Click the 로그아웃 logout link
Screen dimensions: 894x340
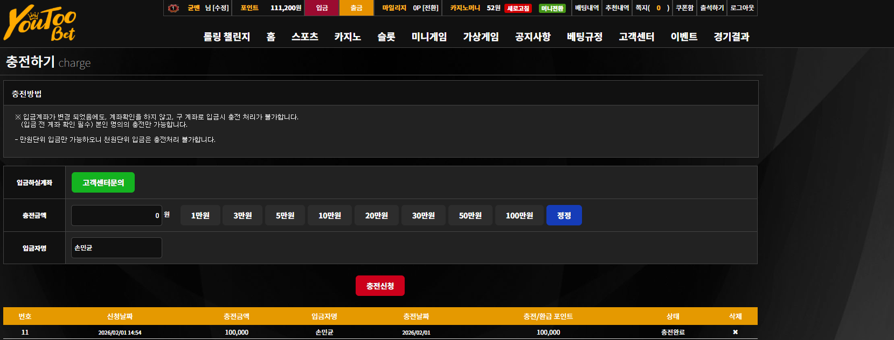[742, 8]
